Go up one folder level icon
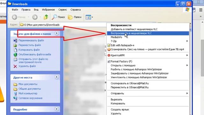 (x=46, y=17)
